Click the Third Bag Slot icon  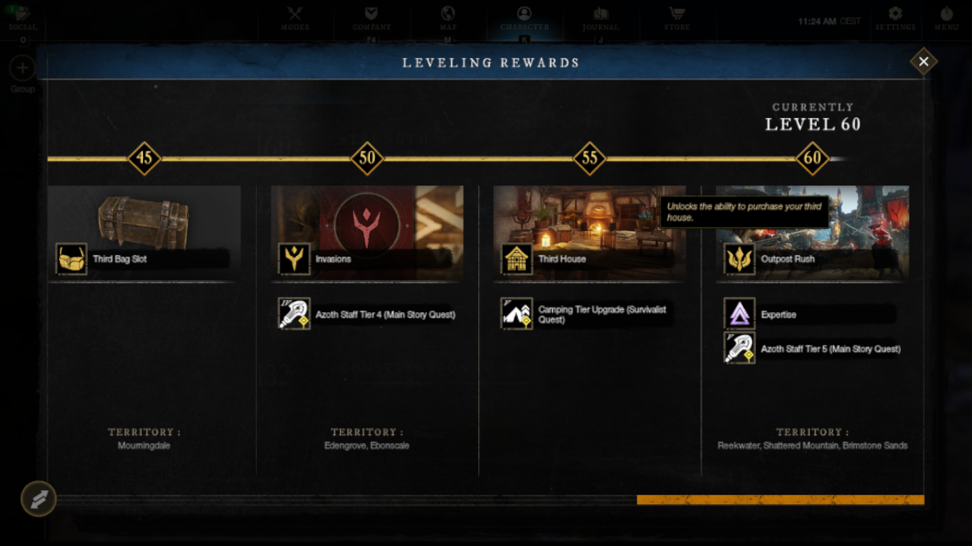pos(71,259)
